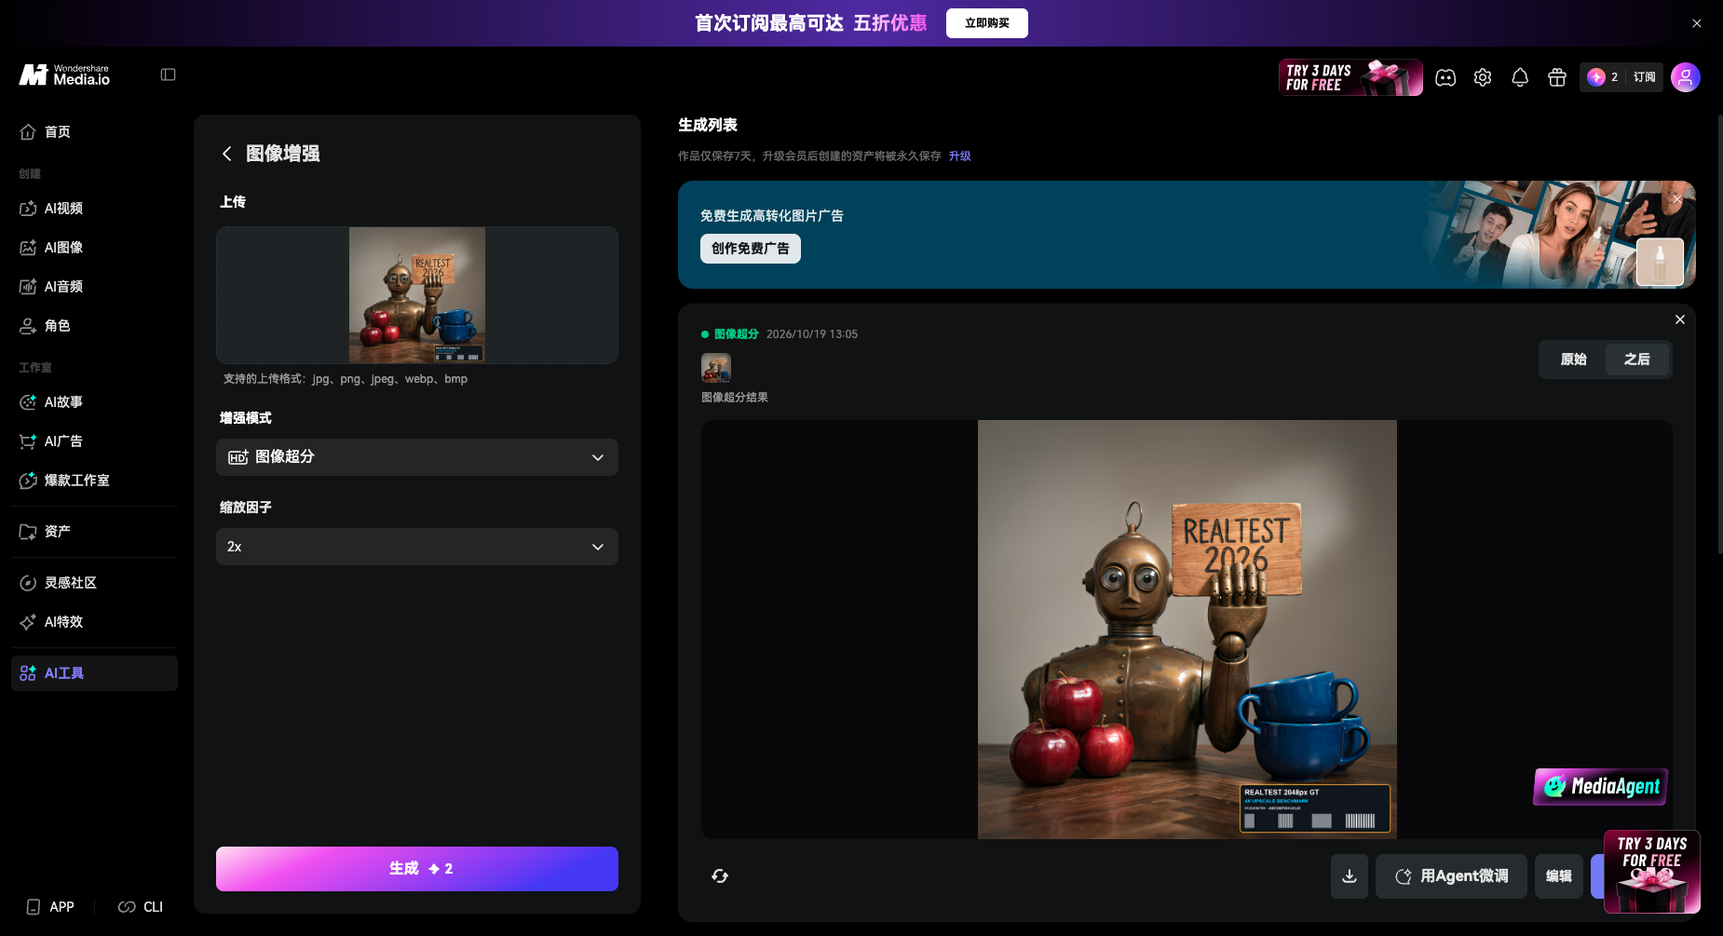Go back from 图像增强 panel
1723x936 pixels.
click(226, 154)
